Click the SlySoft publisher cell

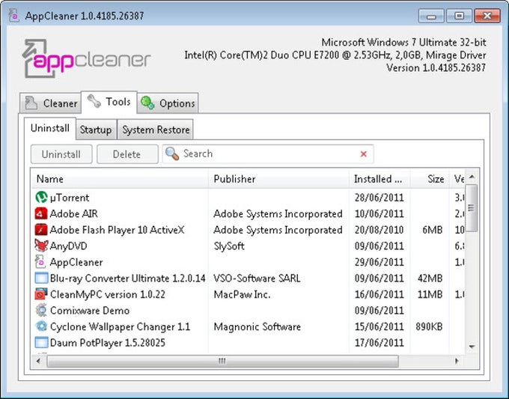point(229,246)
